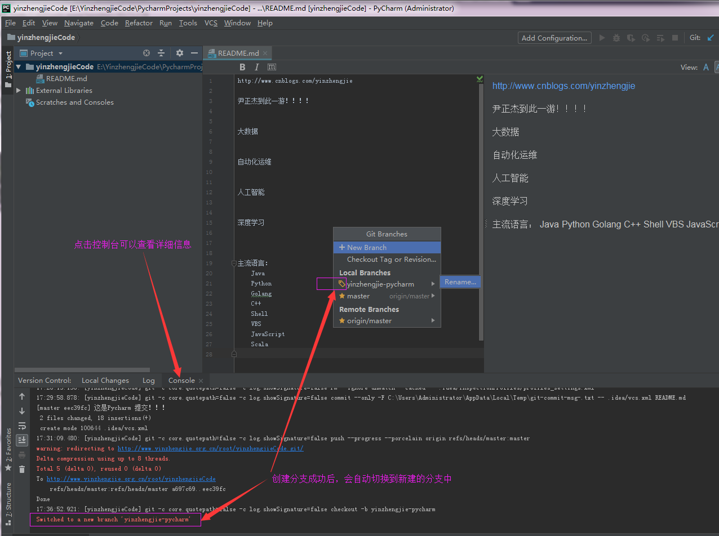Click the Run with Coverage icon
Viewport: 719px width, 536px height.
(x=631, y=38)
